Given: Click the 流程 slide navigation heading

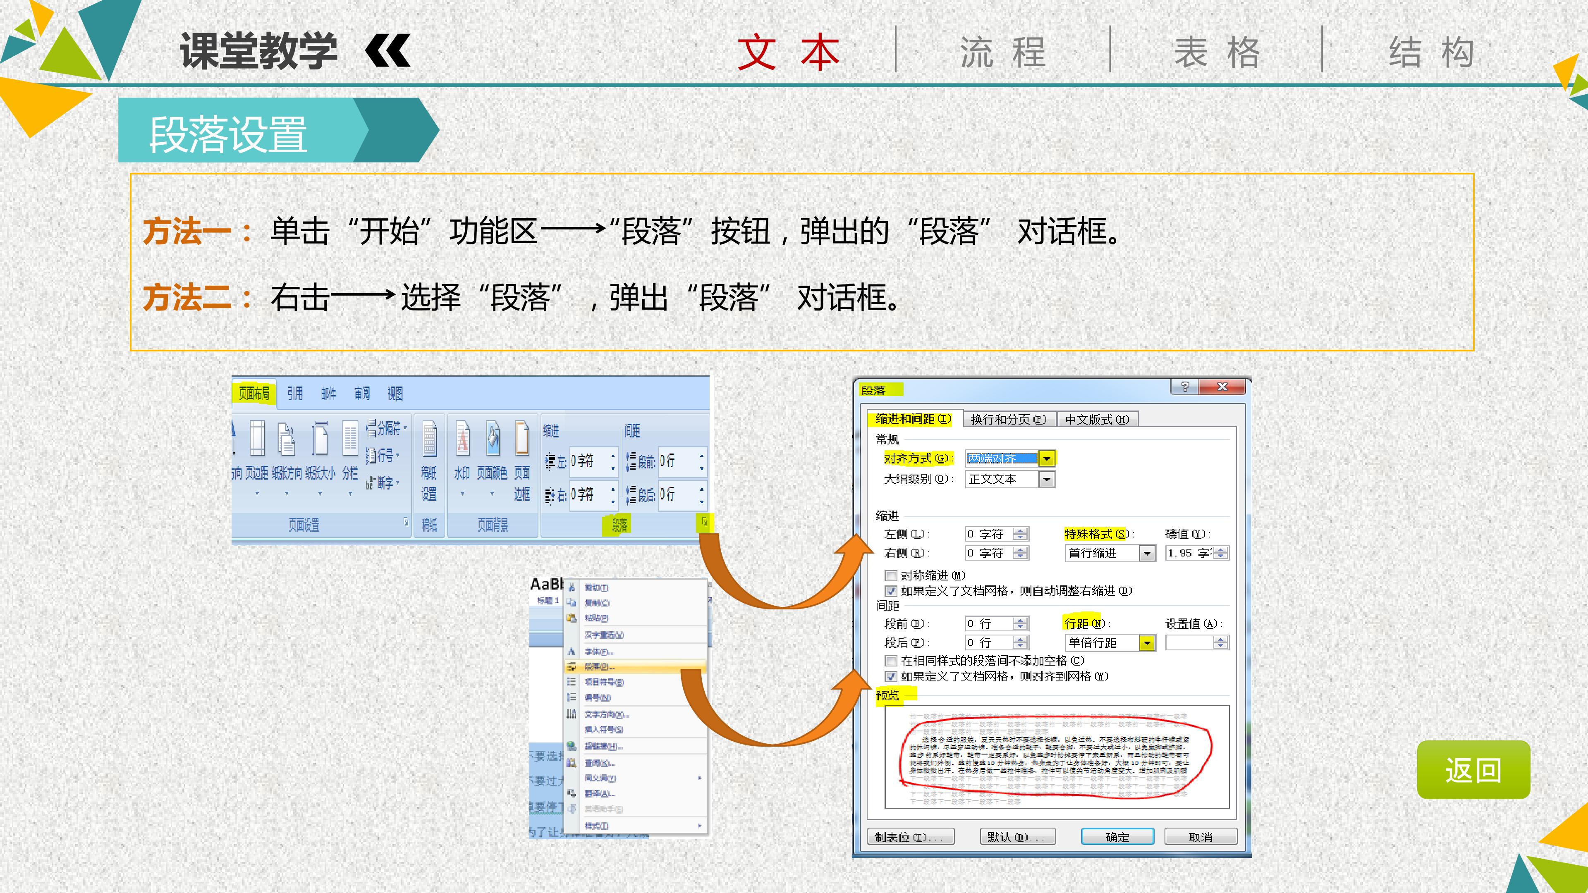Looking at the screenshot, I should pos(1003,52).
